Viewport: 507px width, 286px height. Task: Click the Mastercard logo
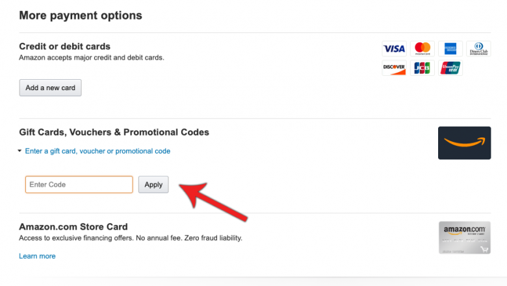coord(422,49)
